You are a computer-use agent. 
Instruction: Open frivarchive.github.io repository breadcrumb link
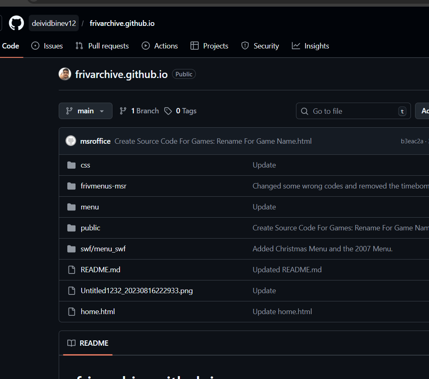pyautogui.click(x=122, y=23)
